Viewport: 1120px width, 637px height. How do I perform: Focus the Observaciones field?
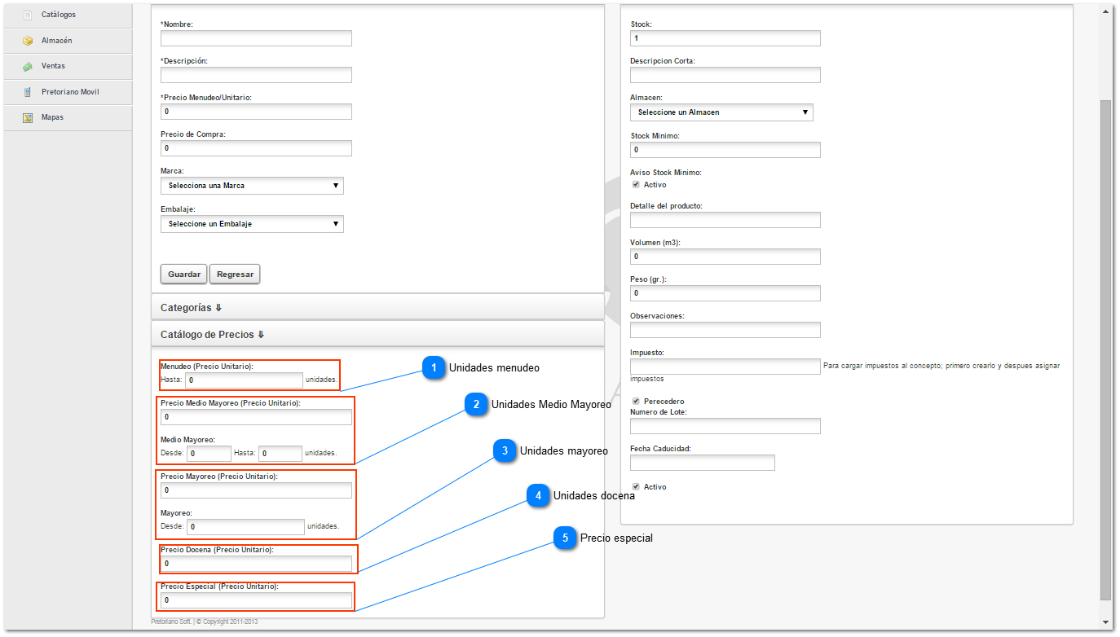point(725,330)
